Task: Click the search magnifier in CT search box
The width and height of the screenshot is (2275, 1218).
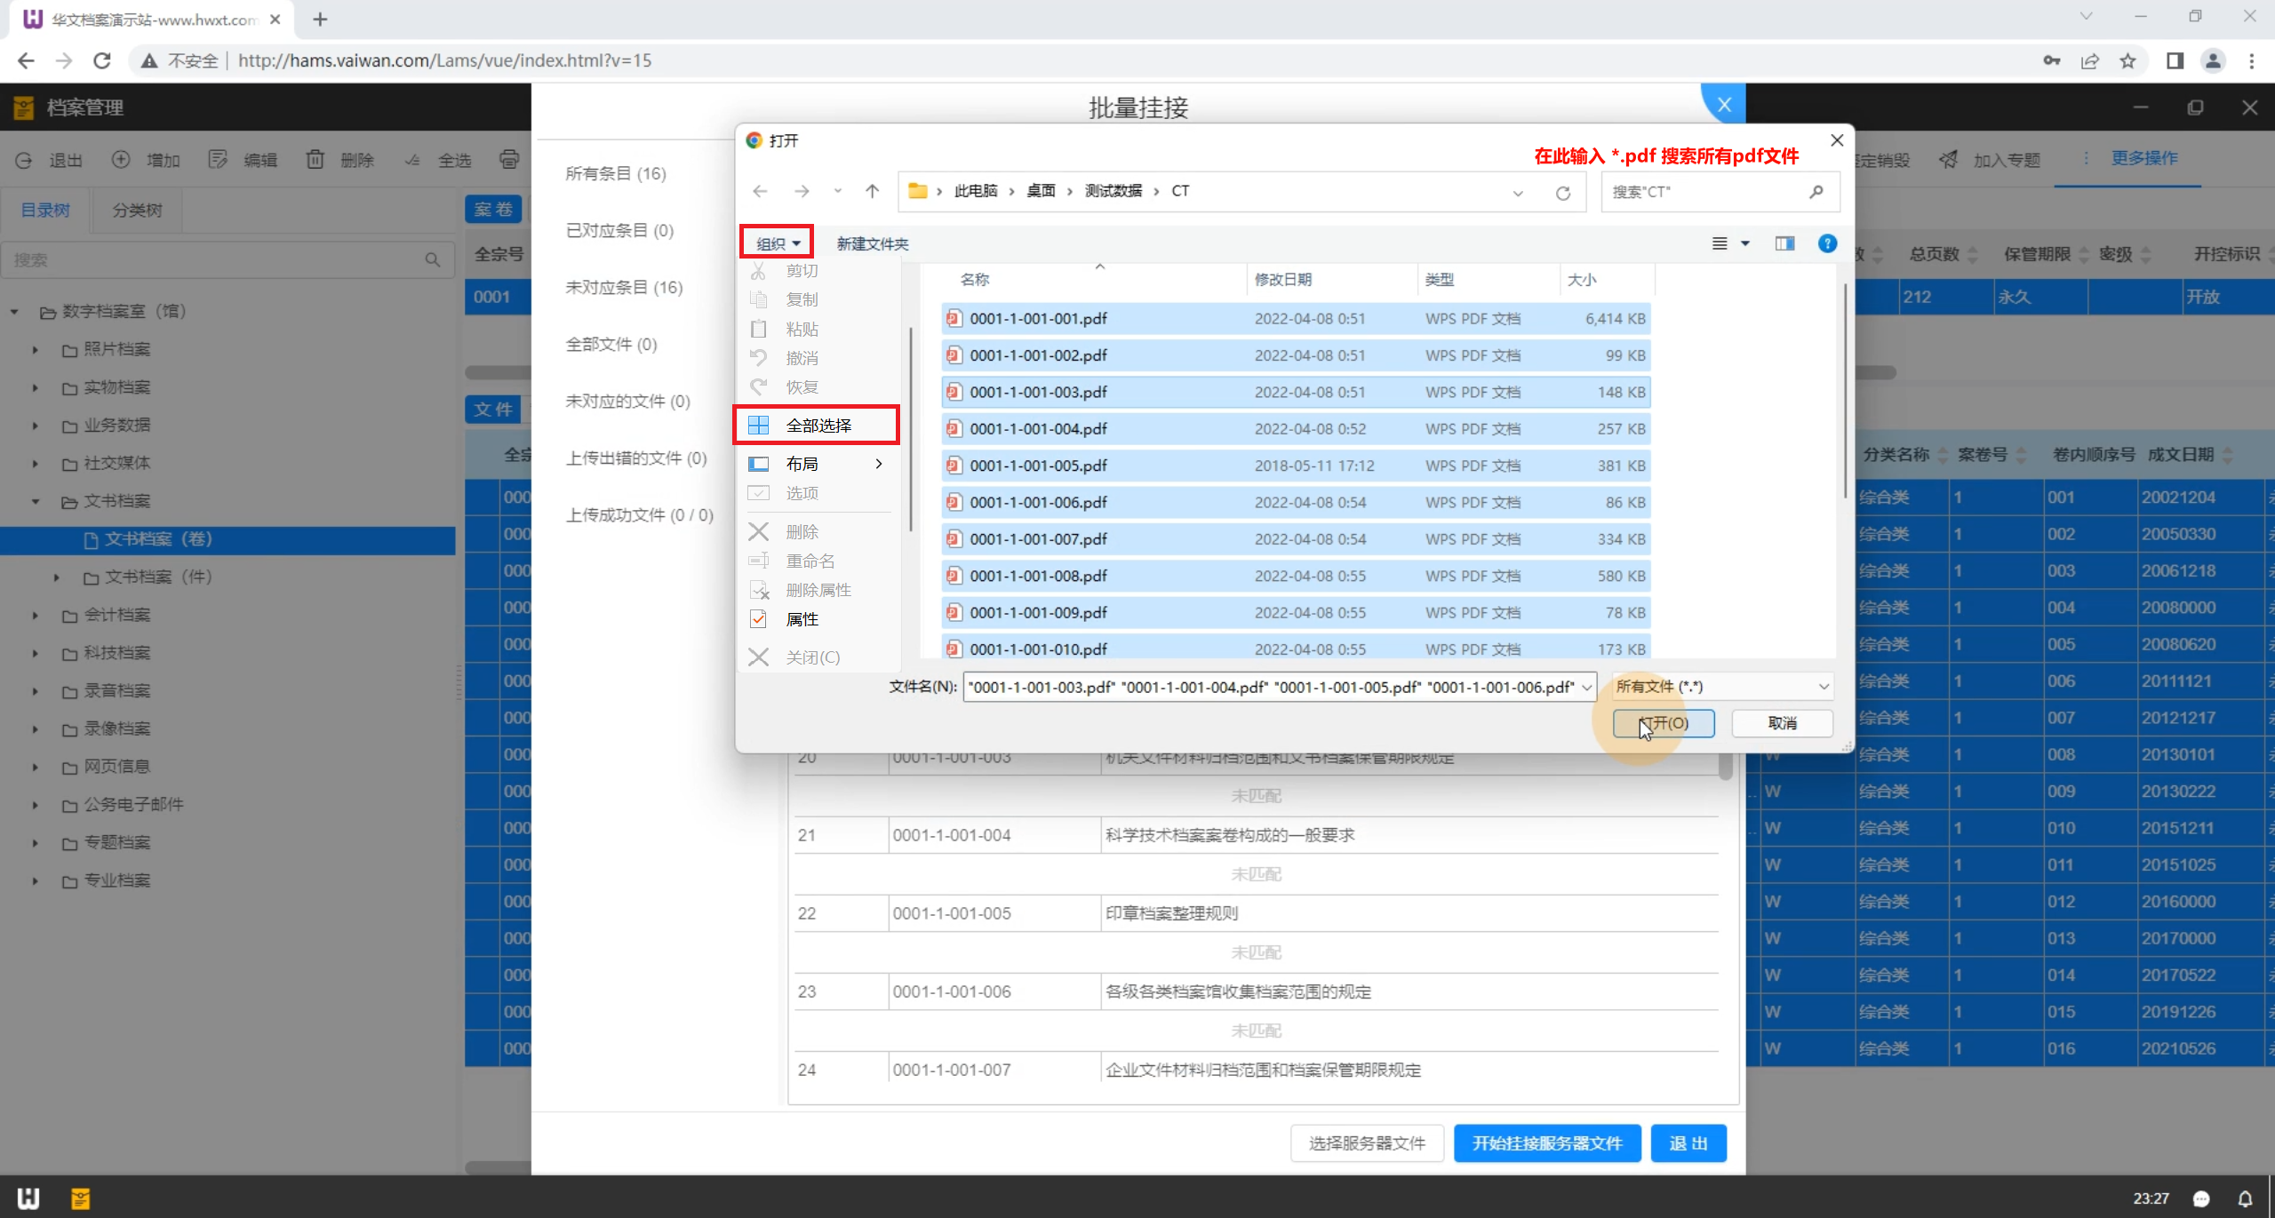Action: pos(1816,192)
